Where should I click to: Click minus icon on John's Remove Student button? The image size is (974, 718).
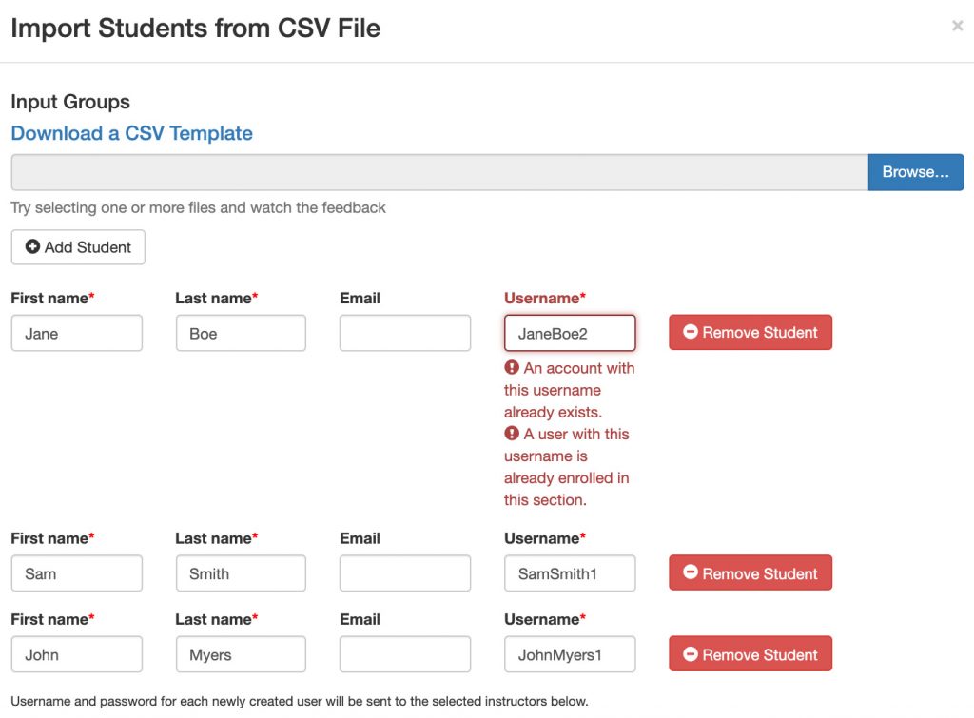691,654
